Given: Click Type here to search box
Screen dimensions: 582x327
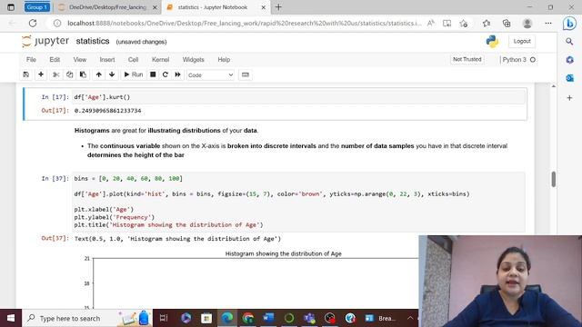Looking at the screenshot, I should click(x=87, y=318).
